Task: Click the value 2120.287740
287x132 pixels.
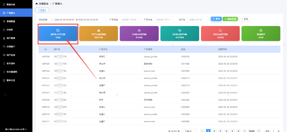Action: (180, 34)
